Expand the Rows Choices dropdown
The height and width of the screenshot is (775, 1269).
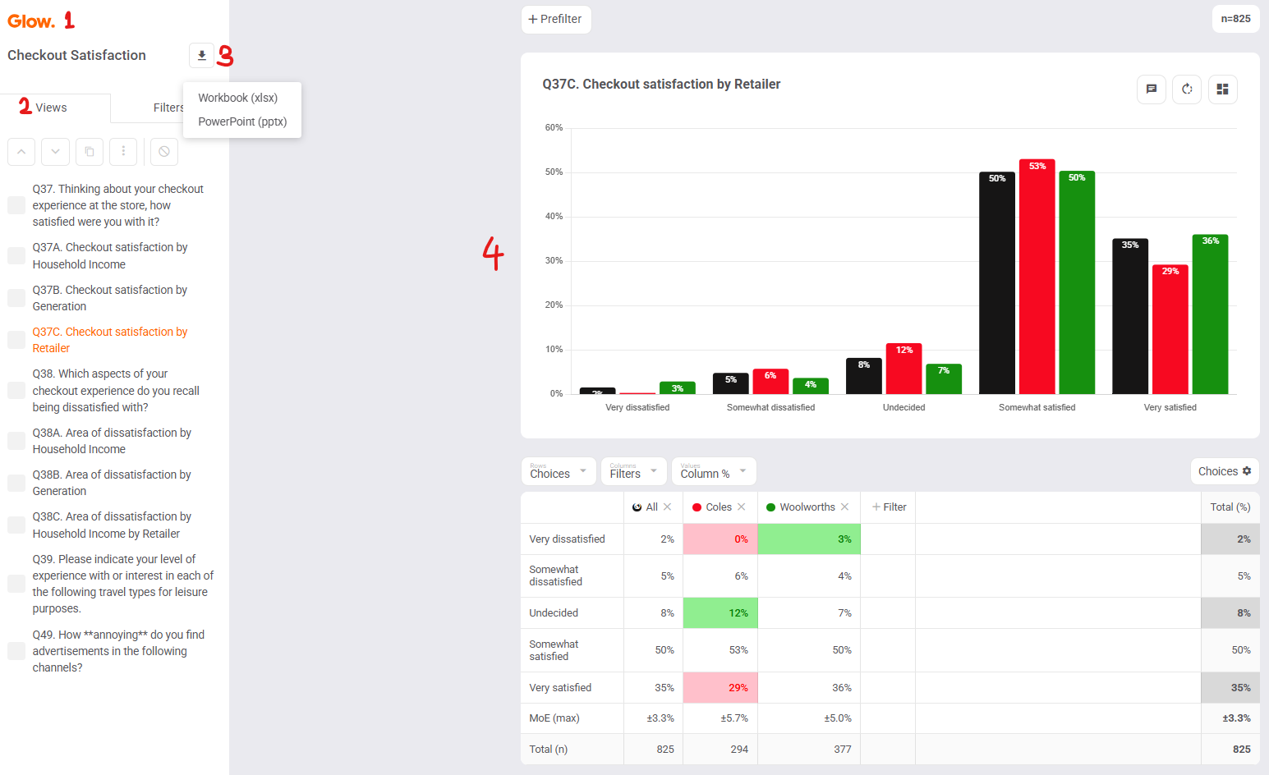559,471
